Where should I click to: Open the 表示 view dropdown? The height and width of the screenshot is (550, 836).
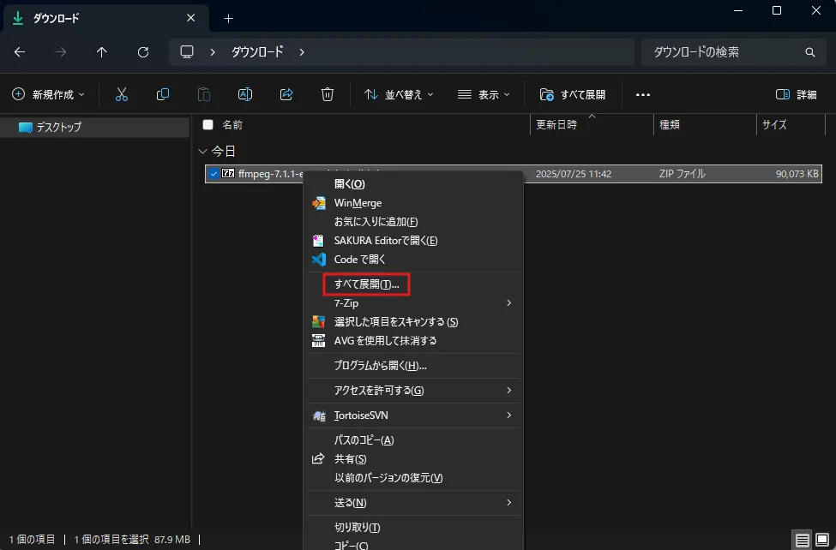[484, 94]
